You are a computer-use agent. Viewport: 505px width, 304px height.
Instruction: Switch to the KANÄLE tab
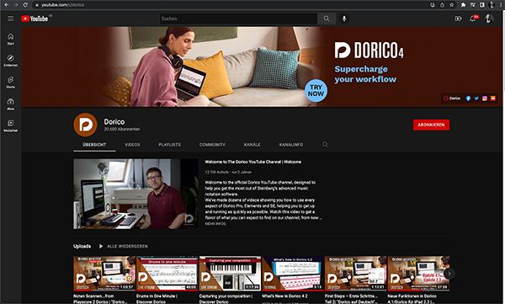pyautogui.click(x=252, y=145)
